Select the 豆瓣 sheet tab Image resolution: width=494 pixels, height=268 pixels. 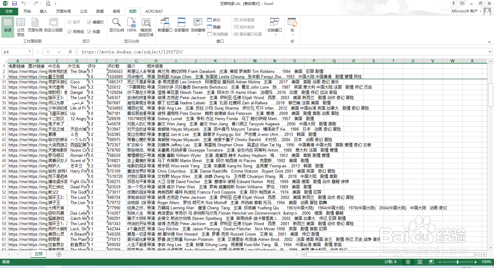[x=39, y=254]
